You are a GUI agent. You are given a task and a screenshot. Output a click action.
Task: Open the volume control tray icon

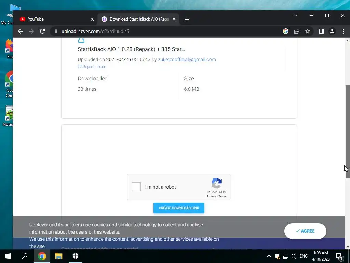(x=294, y=256)
